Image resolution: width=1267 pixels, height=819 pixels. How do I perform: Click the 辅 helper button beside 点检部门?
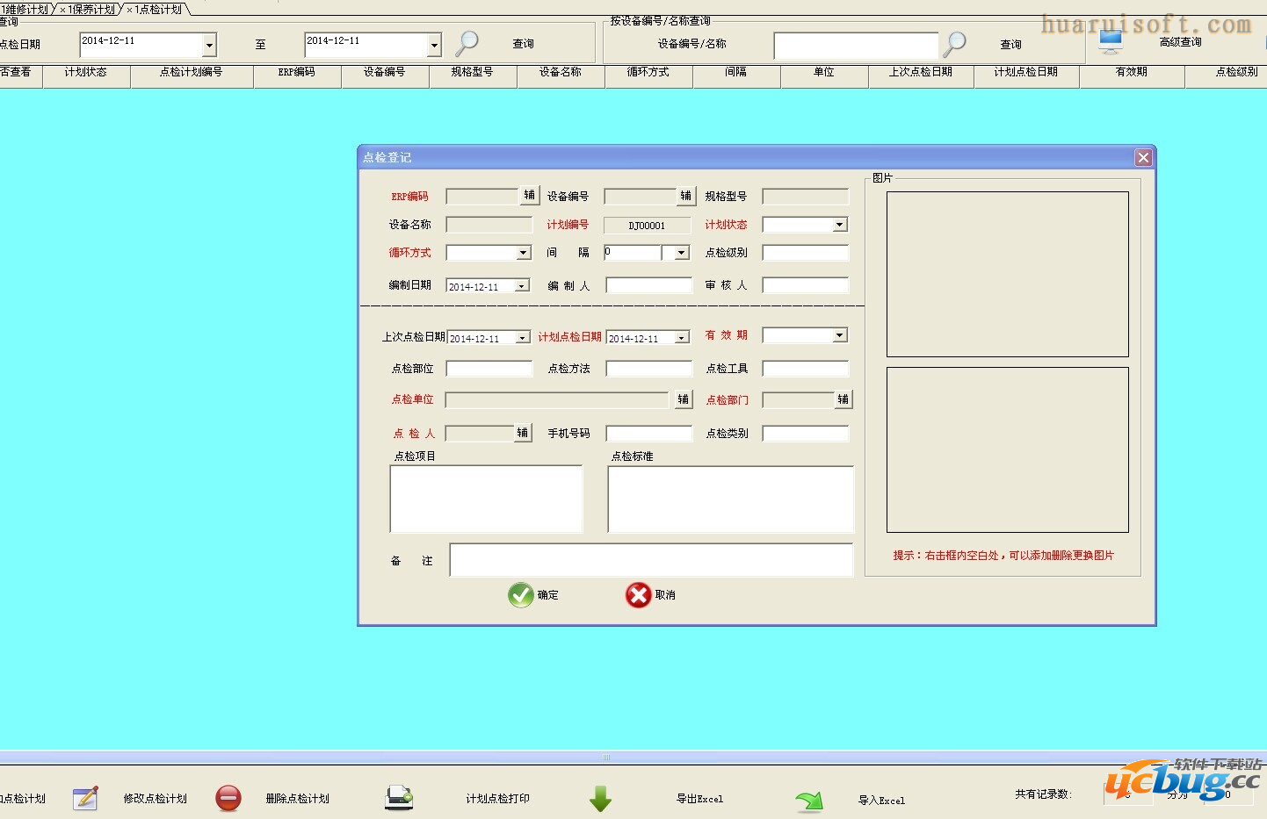[x=843, y=399]
